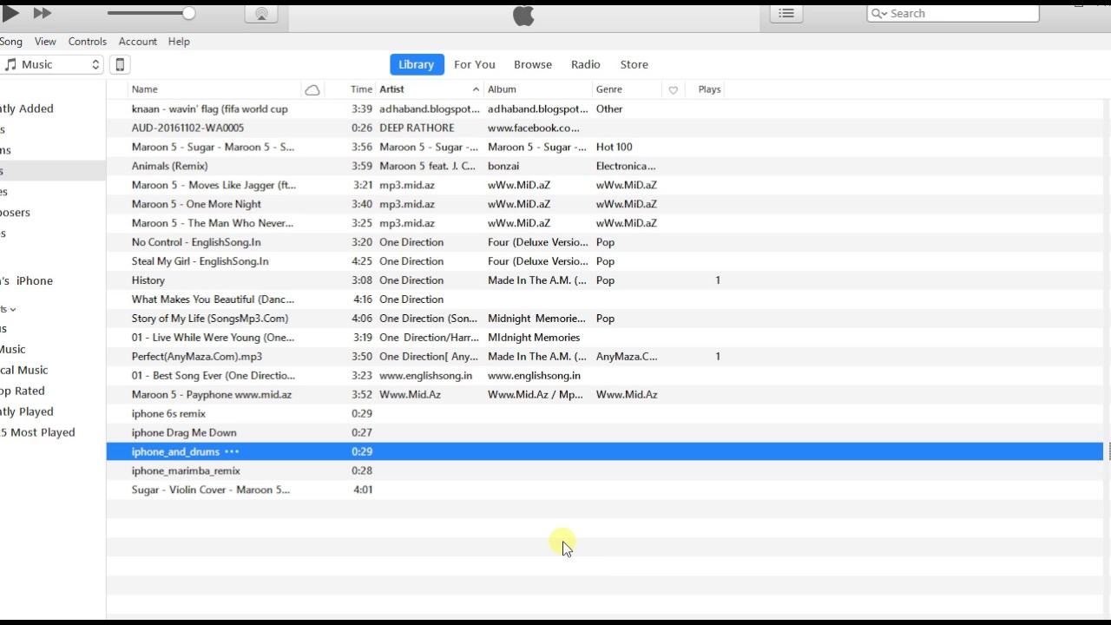Click the volume slider knob
Viewport: 1111px width, 625px height.
coord(188,13)
